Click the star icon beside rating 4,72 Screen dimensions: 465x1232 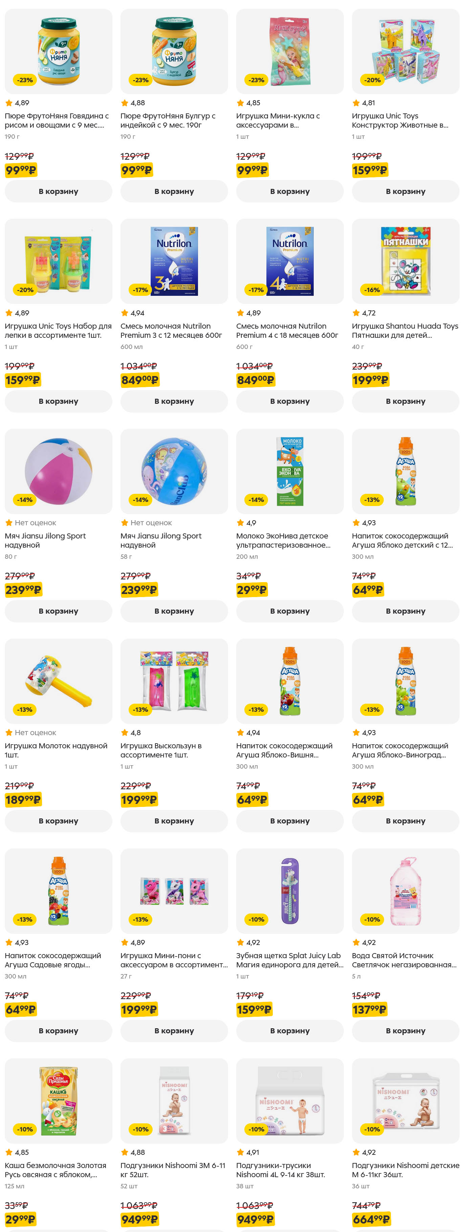click(356, 313)
